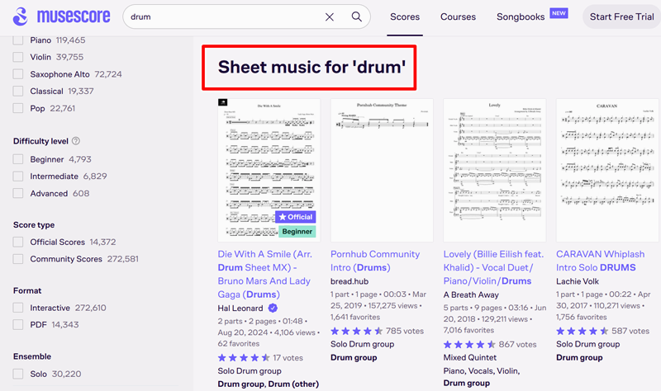Select the 'Ensemble' heading
Image resolution: width=661 pixels, height=391 pixels.
(32, 356)
